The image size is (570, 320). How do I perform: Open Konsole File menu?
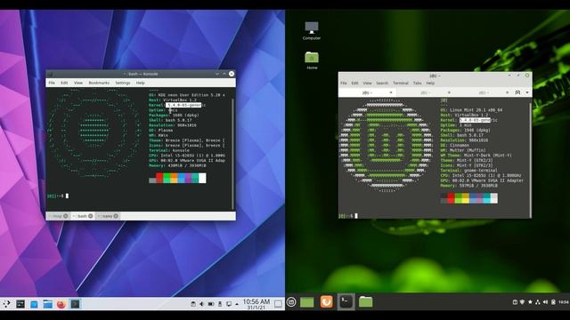[52, 83]
